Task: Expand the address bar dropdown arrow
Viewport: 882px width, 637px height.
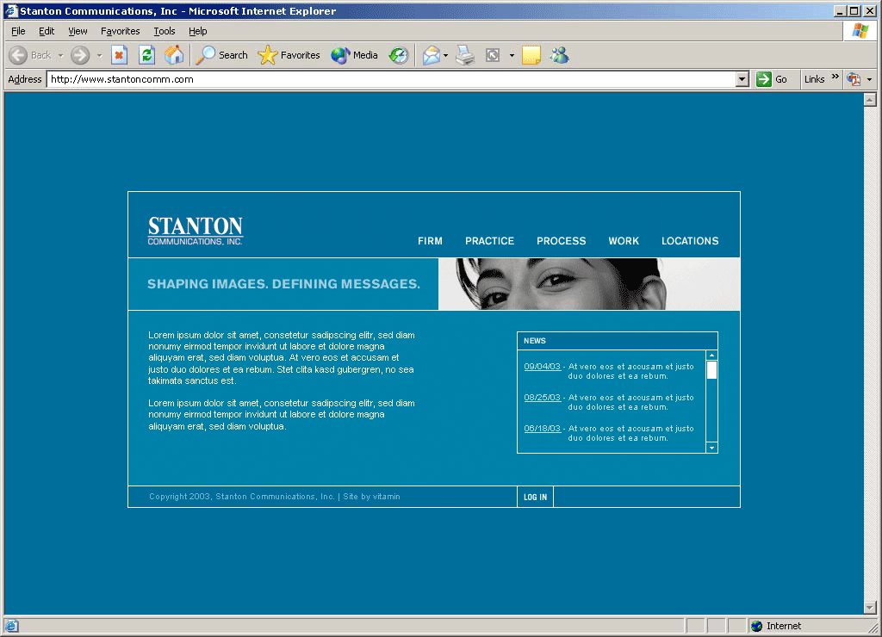Action: [742, 79]
